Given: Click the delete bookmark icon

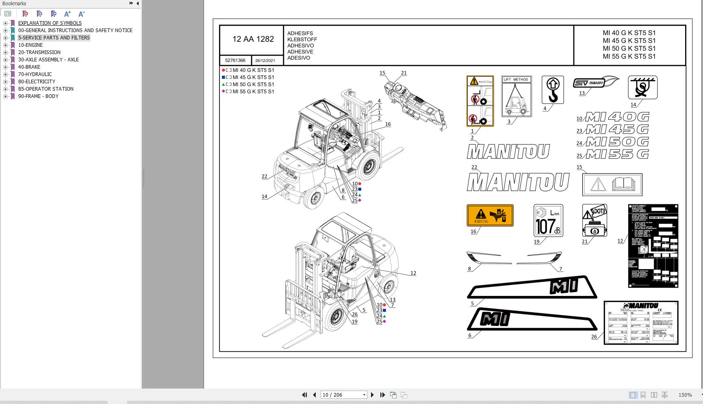Looking at the screenshot, I should pos(25,14).
